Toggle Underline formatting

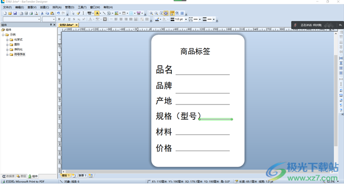click(69, 19)
